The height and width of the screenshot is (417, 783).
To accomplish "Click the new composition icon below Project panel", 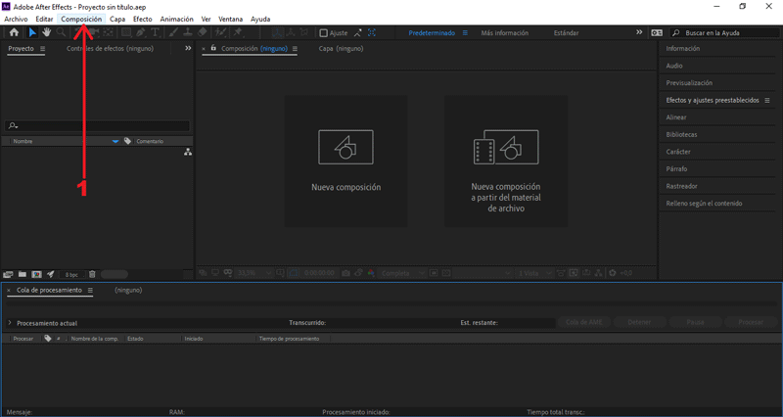I will [x=36, y=274].
